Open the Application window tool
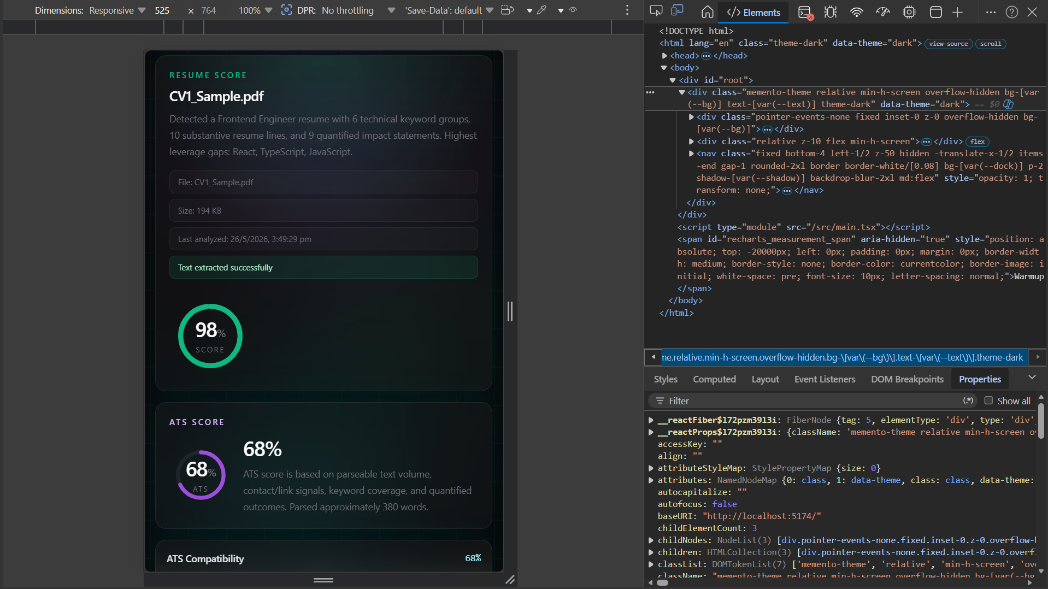Image resolution: width=1048 pixels, height=589 pixels. (x=936, y=12)
